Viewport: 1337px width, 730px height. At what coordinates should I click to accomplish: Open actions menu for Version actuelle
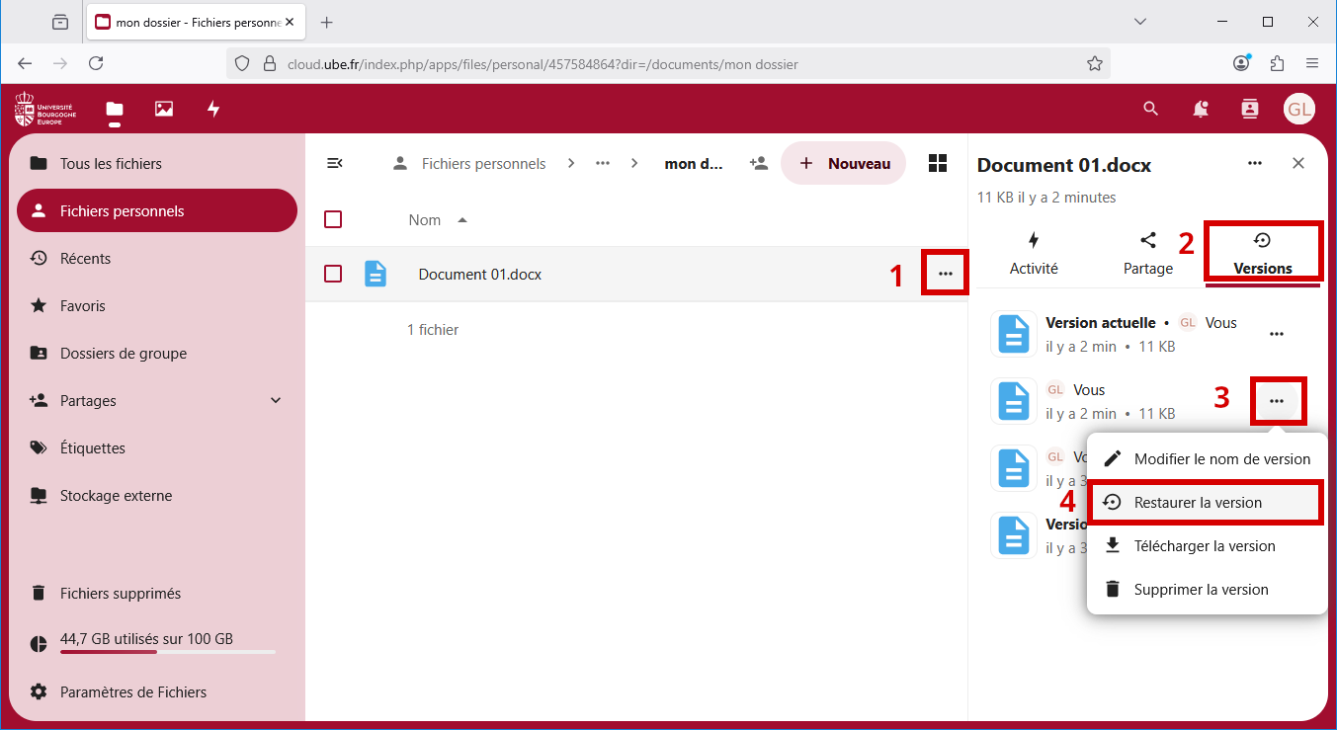coord(1277,334)
